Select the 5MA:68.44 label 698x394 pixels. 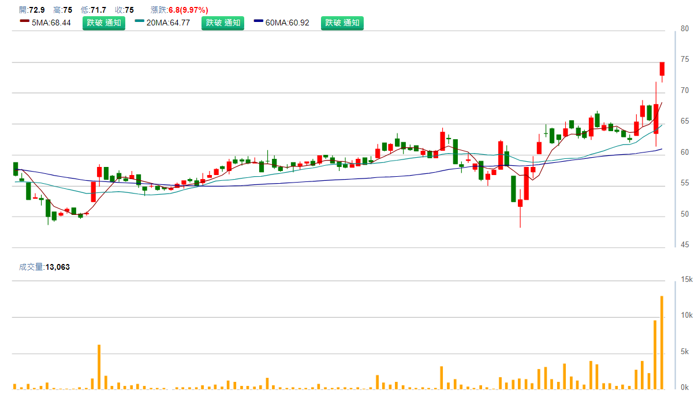click(51, 23)
